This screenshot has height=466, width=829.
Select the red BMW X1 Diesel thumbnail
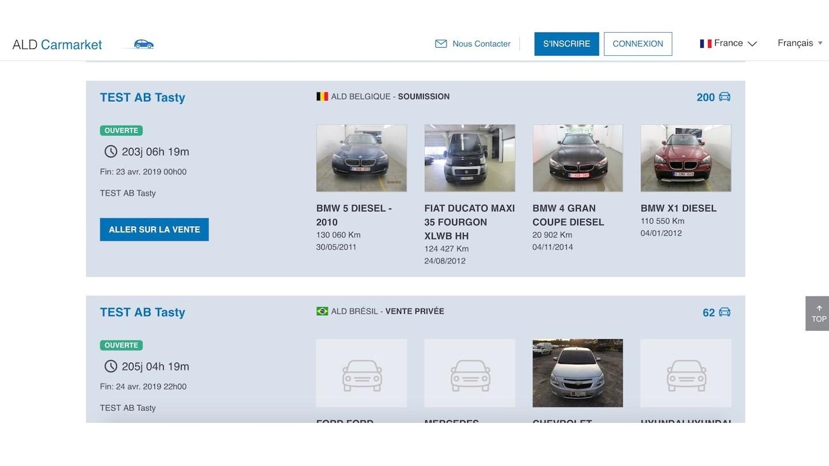click(x=686, y=158)
